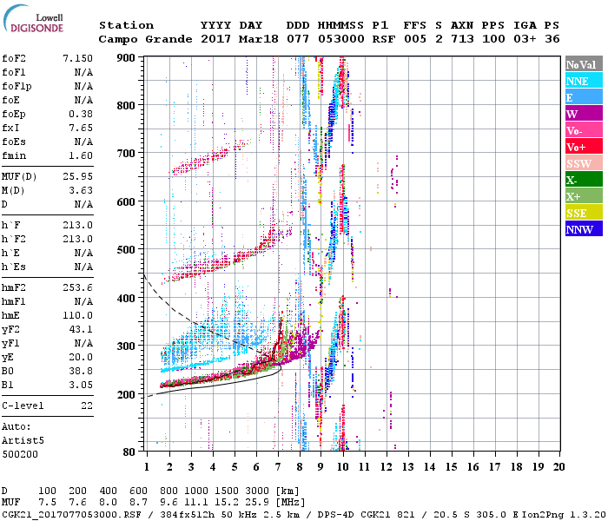Select the SSW legend swatch
This screenshot has width=608, height=521.
(584, 163)
